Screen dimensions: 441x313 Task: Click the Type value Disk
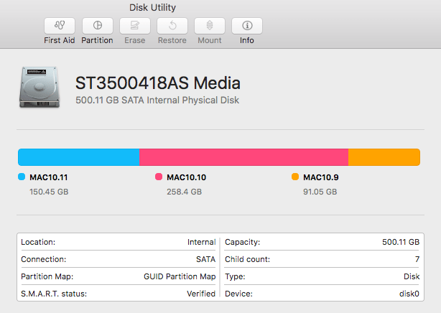[412, 276]
